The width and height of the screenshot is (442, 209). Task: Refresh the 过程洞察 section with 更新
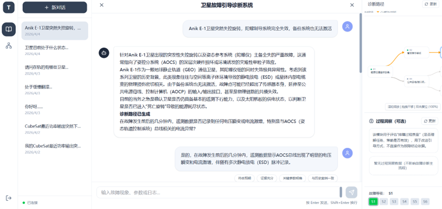coord(430,121)
